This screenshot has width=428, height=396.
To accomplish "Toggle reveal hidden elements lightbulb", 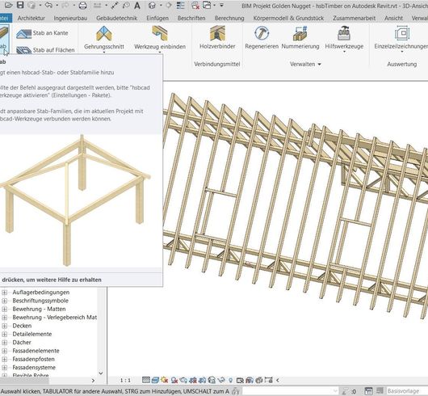I will tap(231, 380).
